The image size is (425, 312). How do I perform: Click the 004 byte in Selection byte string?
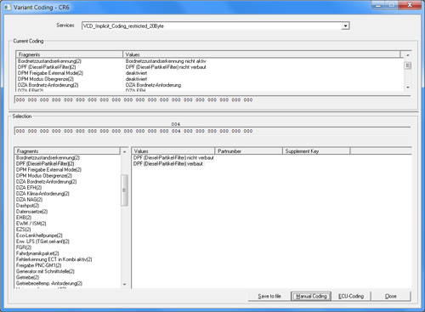(176, 131)
